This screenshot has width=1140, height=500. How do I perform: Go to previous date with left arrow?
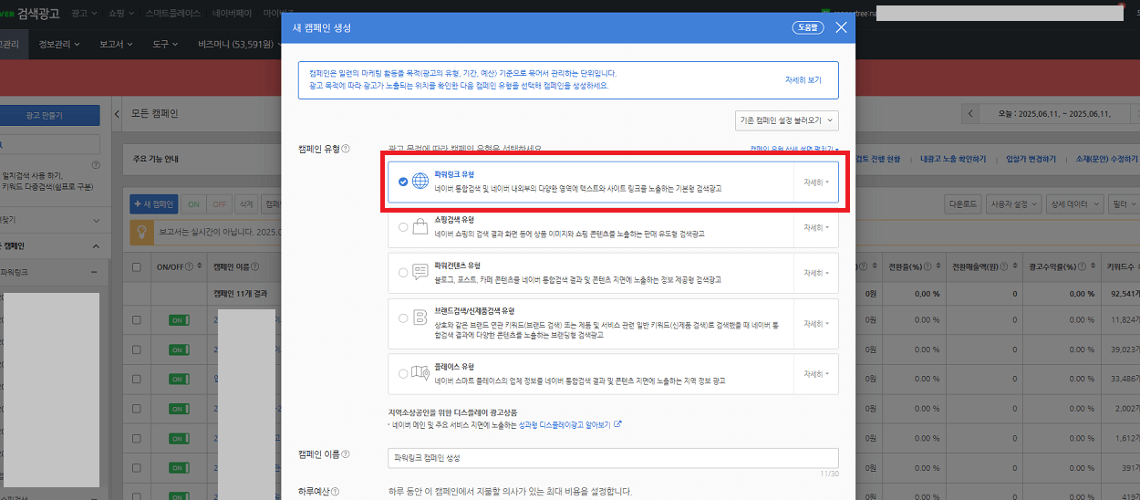[x=972, y=114]
